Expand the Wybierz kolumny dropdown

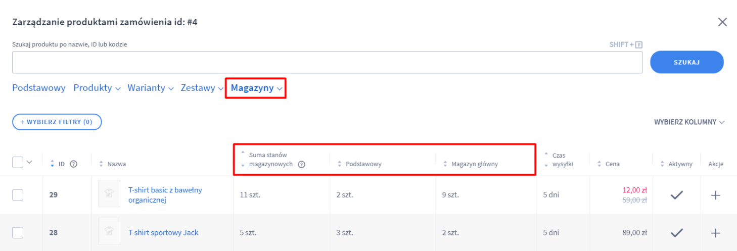click(x=689, y=122)
